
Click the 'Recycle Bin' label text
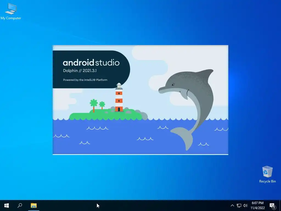[x=267, y=181]
